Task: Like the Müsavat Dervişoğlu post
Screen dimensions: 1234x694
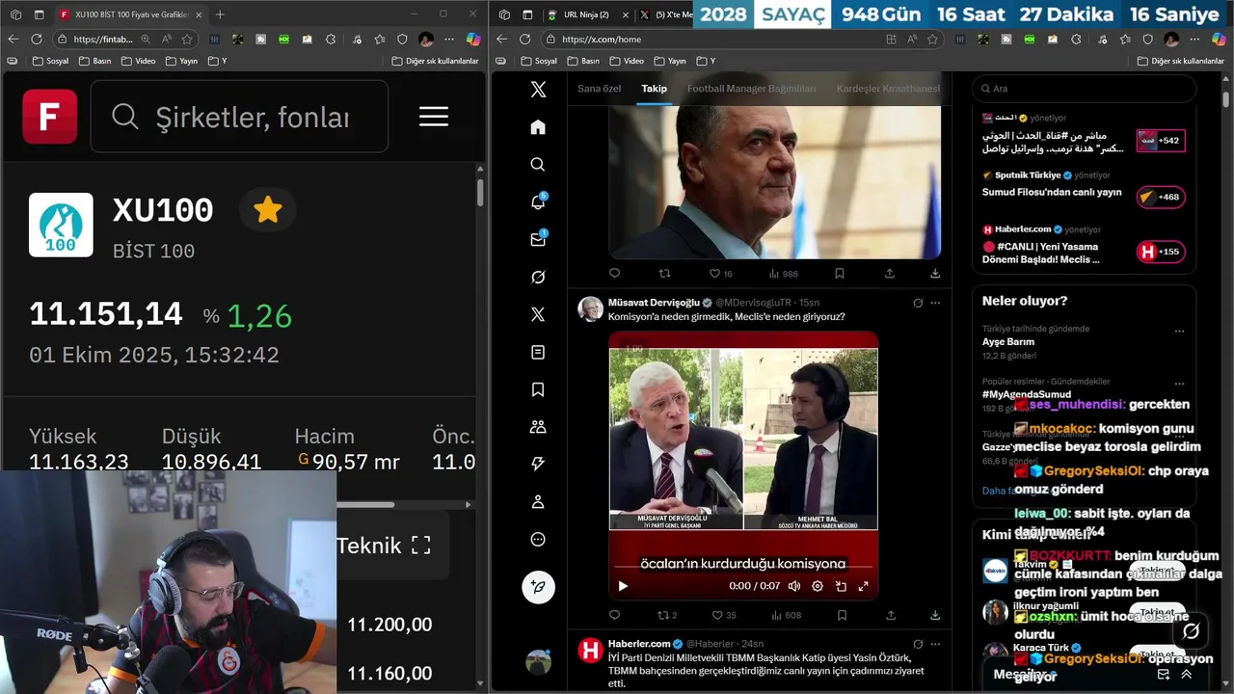Action: pos(716,615)
